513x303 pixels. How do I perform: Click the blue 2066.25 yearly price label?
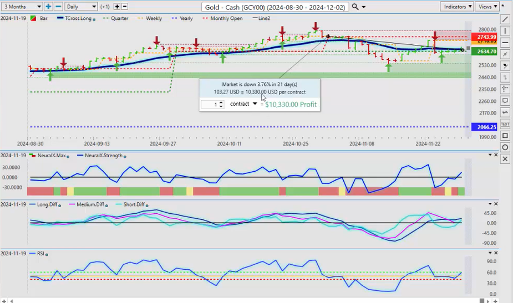[484, 127]
